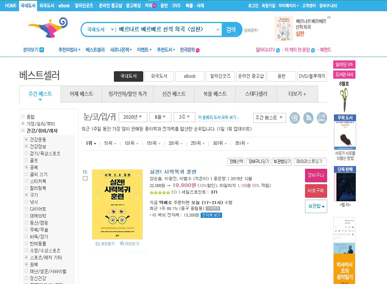Switch to the 신간 베스트 tab
This screenshot has width=387, height=284.
(x=174, y=94)
